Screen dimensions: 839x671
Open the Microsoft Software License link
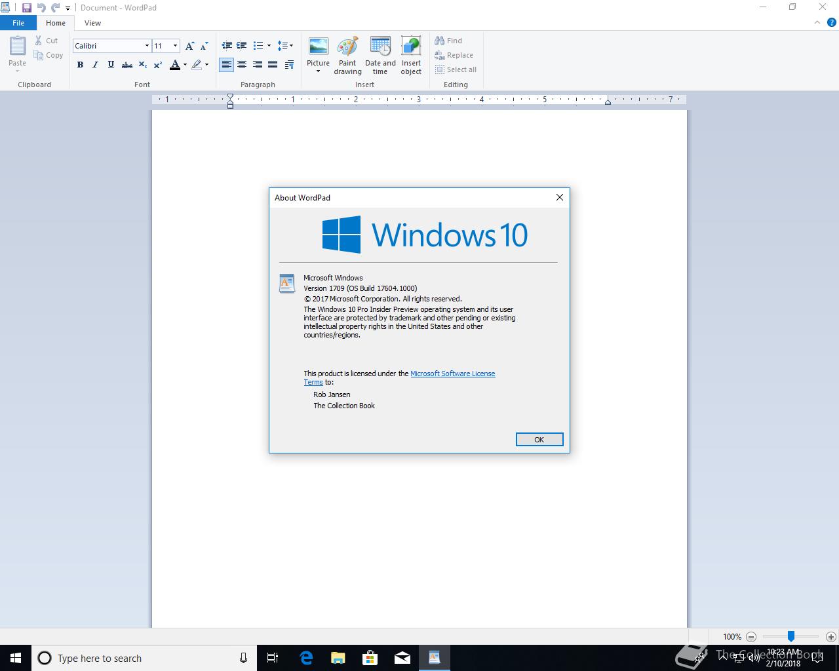452,374
